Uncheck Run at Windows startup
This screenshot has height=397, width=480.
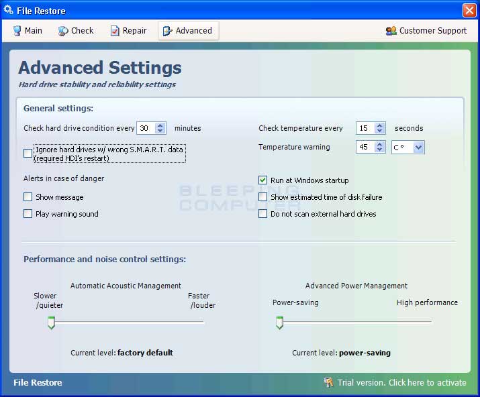coord(262,180)
